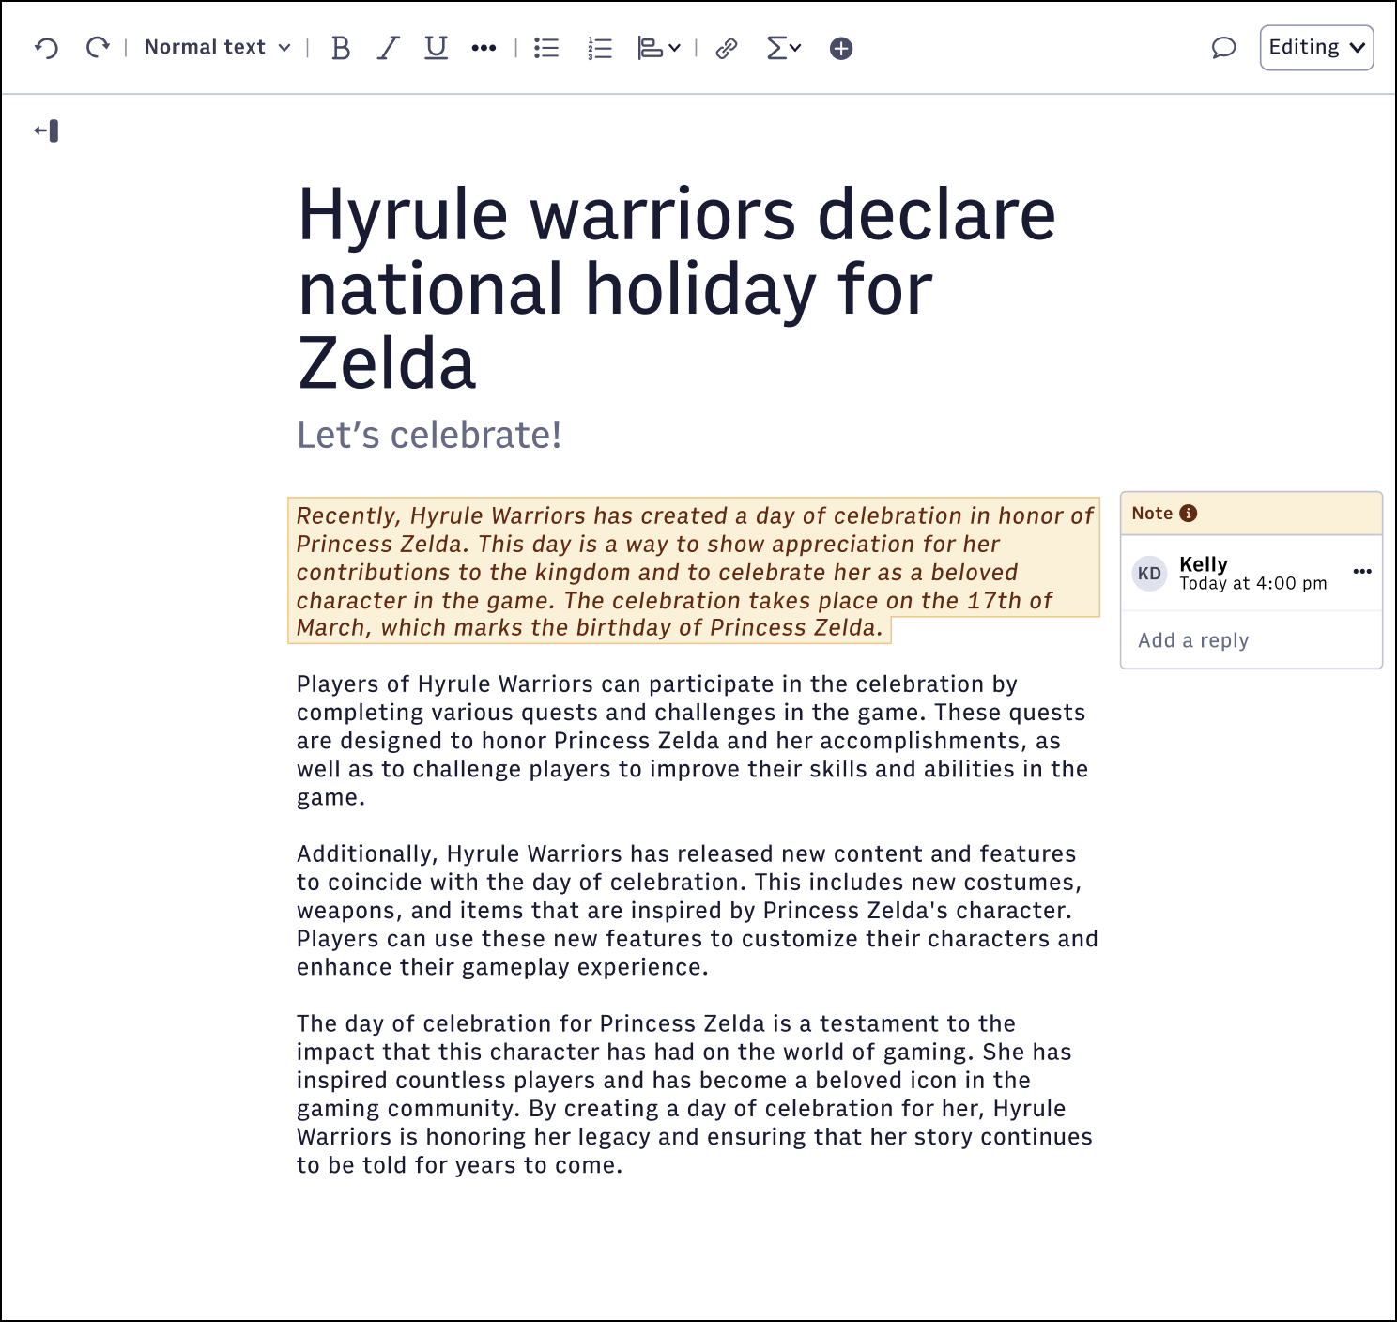Click the document title Hyrule warriors

tap(677, 288)
